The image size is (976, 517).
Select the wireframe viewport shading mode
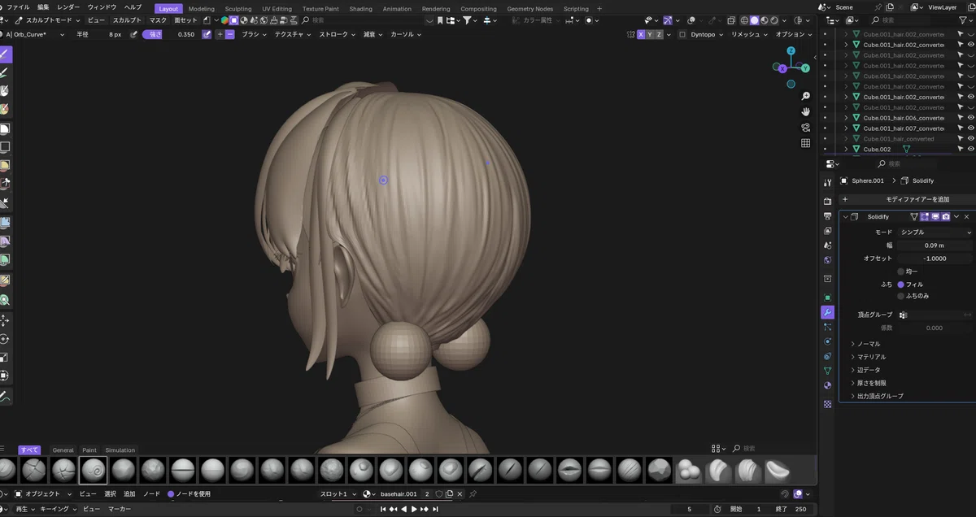point(743,20)
